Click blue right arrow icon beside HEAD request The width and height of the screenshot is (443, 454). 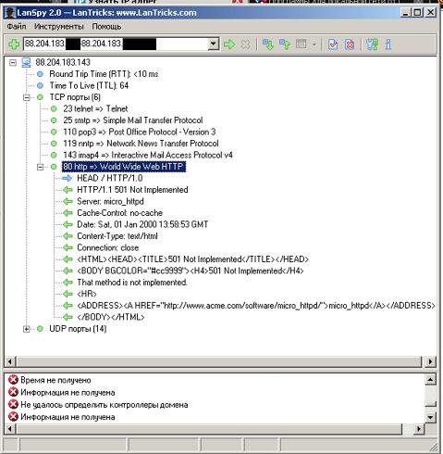coord(67,178)
